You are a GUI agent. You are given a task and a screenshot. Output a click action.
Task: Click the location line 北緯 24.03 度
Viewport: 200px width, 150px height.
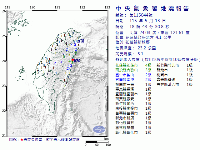[x=143, y=33]
